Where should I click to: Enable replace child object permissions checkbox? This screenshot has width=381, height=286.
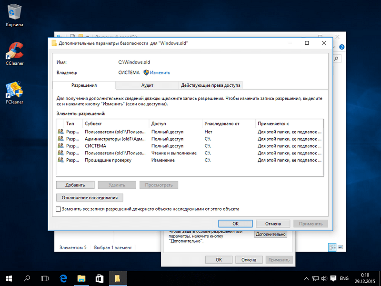(x=59, y=209)
